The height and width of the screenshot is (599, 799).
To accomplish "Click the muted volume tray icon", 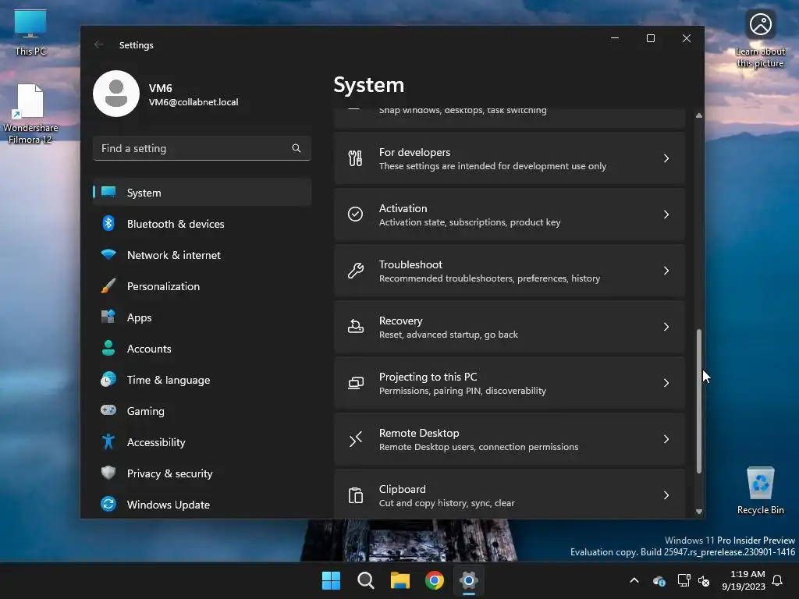I will tap(704, 580).
